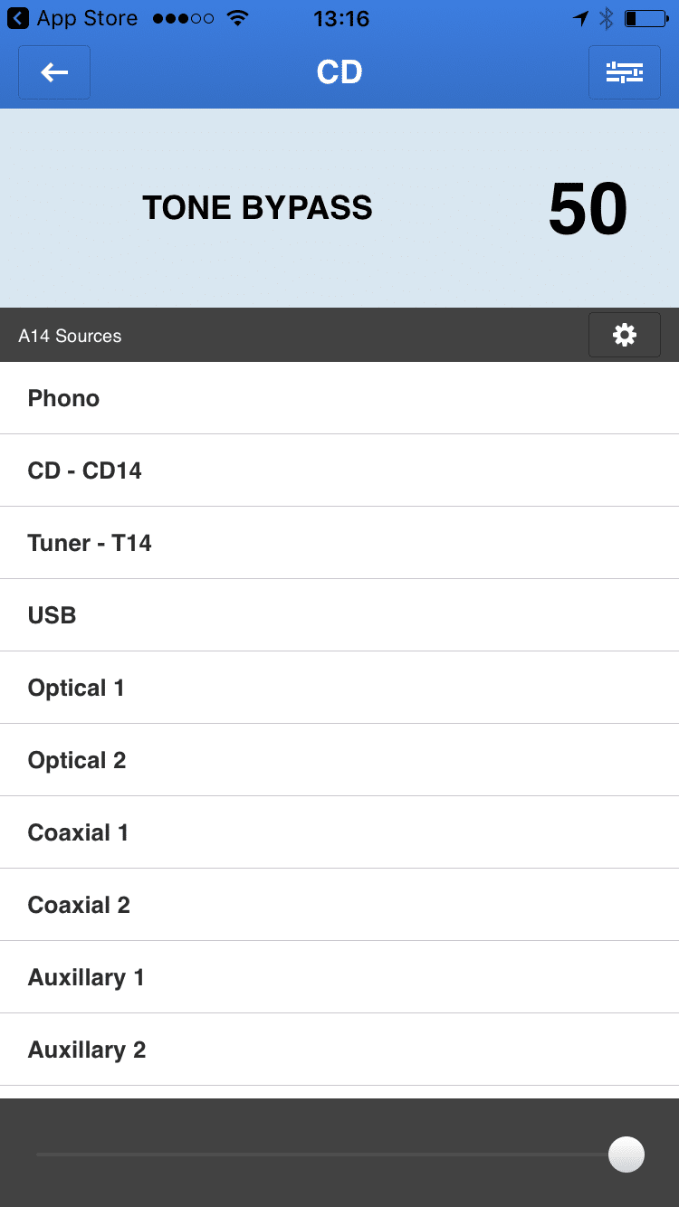Tap the TONE BYPASS display label
Image resolution: width=679 pixels, height=1207 pixels.
pyautogui.click(x=257, y=208)
